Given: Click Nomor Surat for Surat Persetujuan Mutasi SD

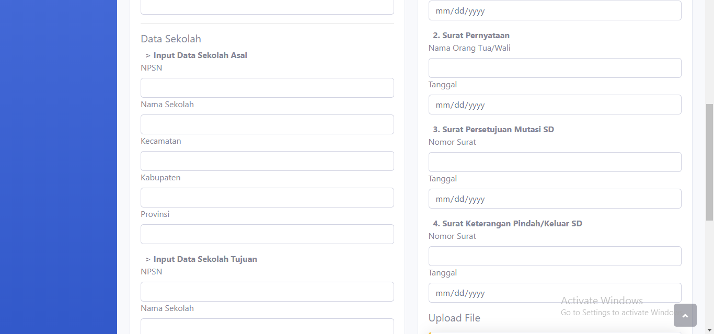Looking at the screenshot, I should coord(555,162).
